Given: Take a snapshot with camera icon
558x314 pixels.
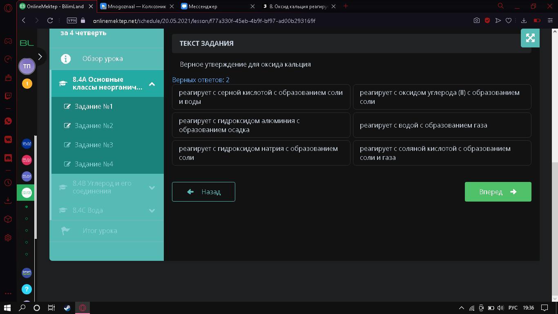Looking at the screenshot, I should tap(476, 20).
